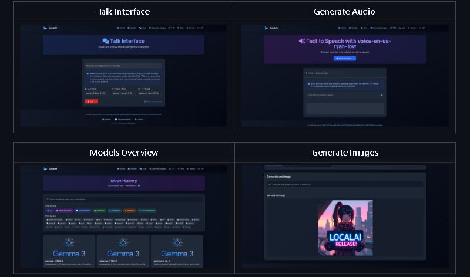Expand the LLM Model dropdown
The width and height of the screenshot is (470, 277).
tap(96, 93)
